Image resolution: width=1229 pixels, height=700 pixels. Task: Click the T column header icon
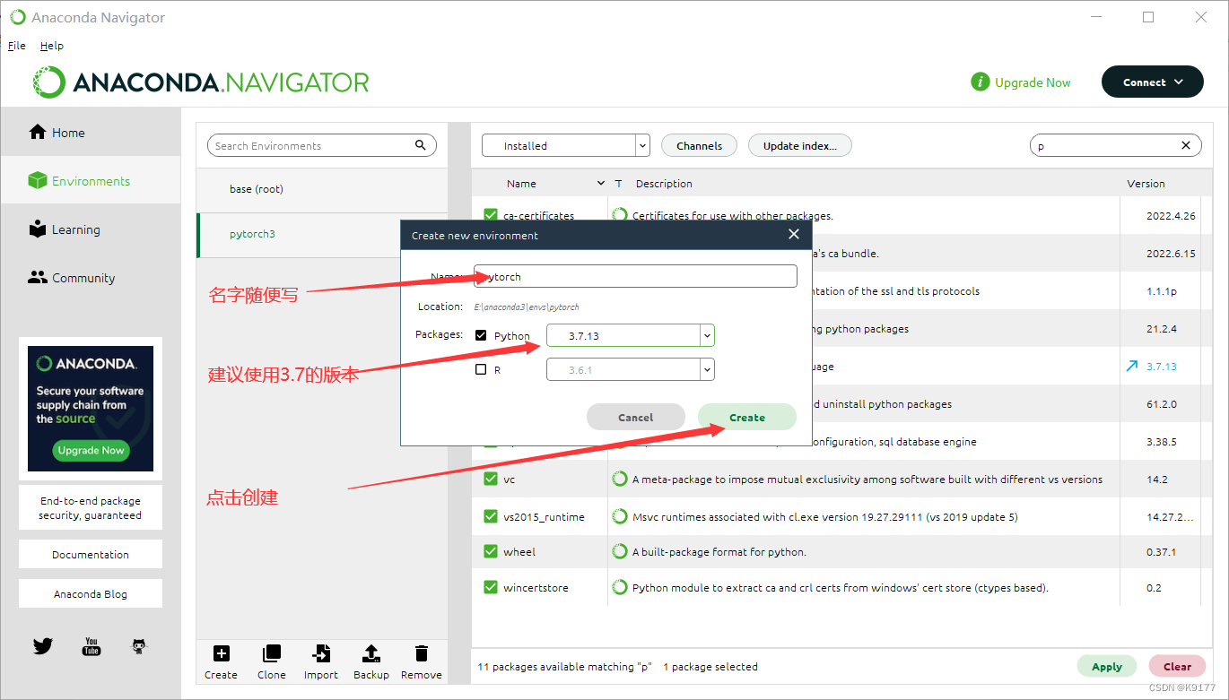[618, 184]
